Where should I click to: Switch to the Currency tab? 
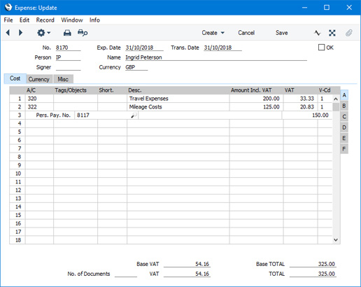(x=38, y=79)
